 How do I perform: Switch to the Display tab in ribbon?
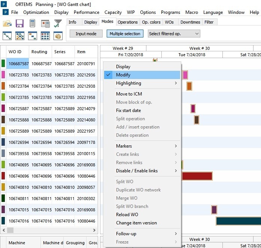pyautogui.click(x=91, y=22)
